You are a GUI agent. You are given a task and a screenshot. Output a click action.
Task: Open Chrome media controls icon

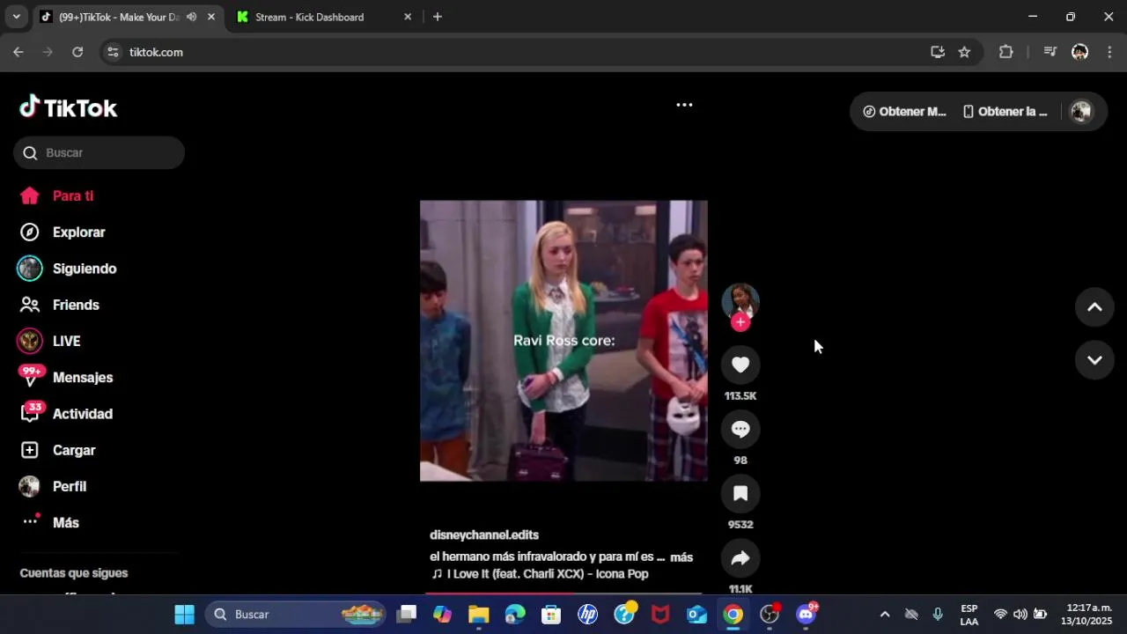coord(1050,52)
